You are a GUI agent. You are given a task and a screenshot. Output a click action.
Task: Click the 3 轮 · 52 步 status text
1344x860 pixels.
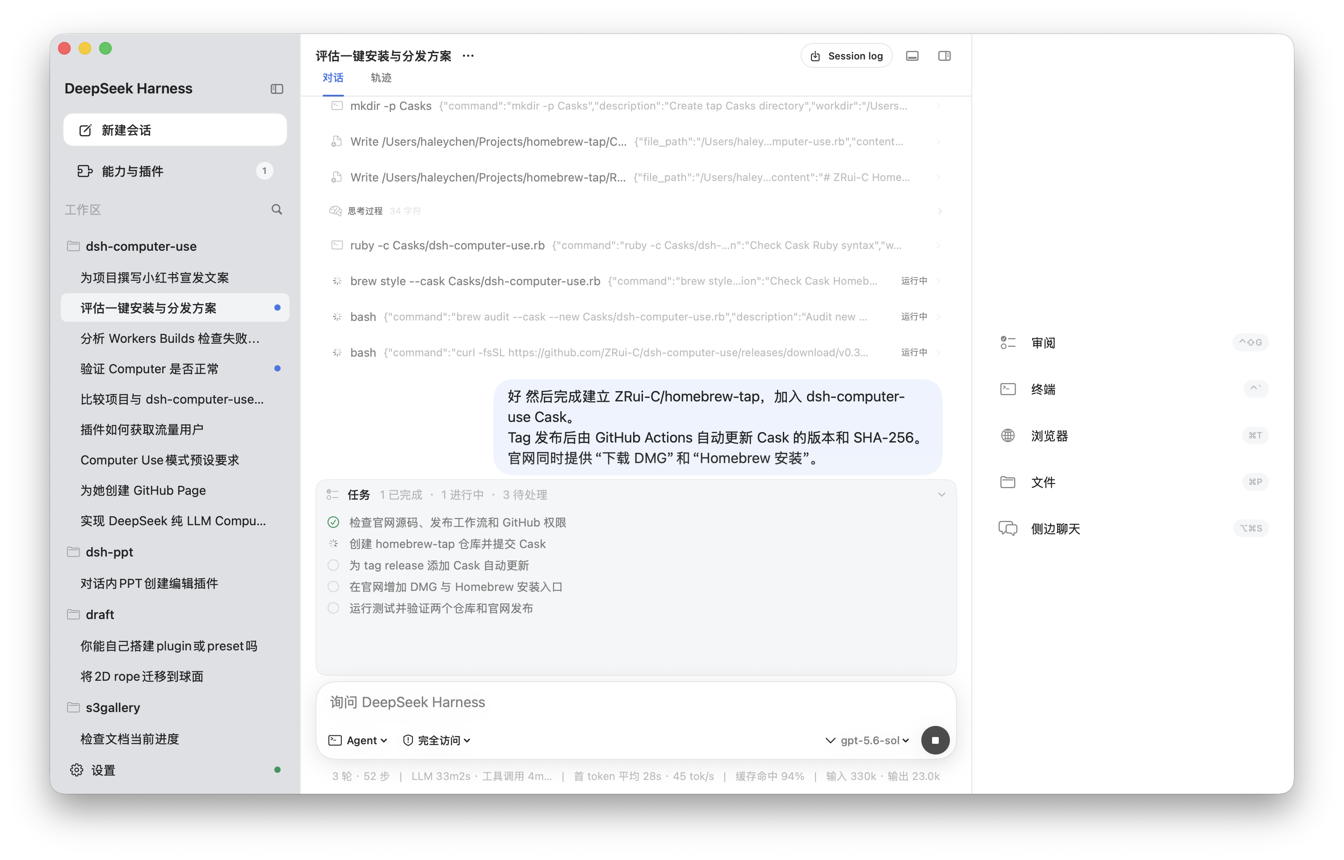pos(361,776)
